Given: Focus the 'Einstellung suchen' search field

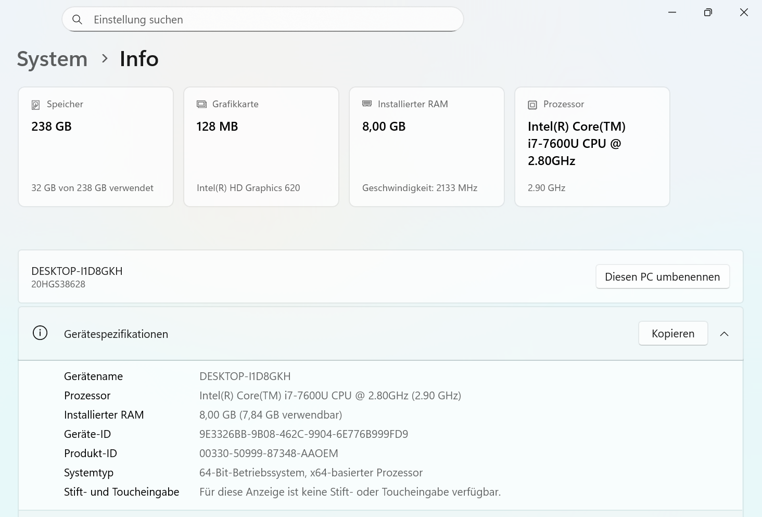Looking at the screenshot, I should tap(263, 20).
